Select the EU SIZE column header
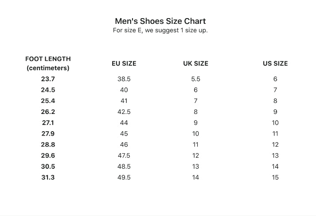The height and width of the screenshot is (216, 316). [124, 64]
